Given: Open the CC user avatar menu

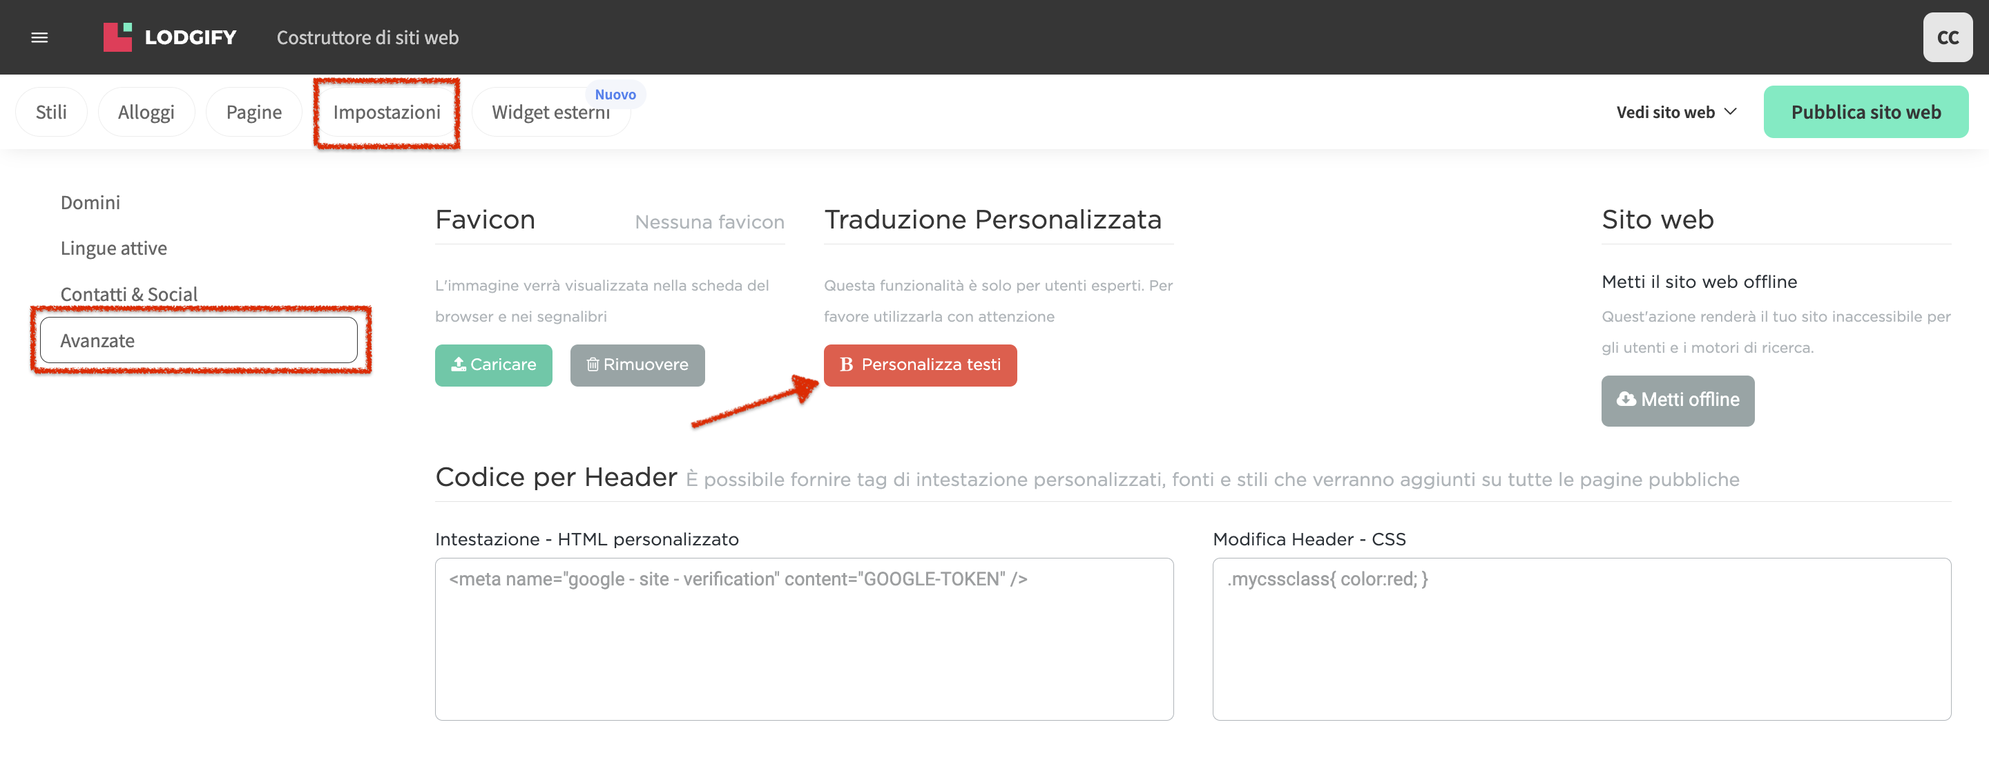Looking at the screenshot, I should pos(1948,37).
